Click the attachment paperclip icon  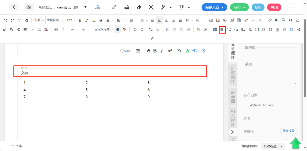point(270,20)
